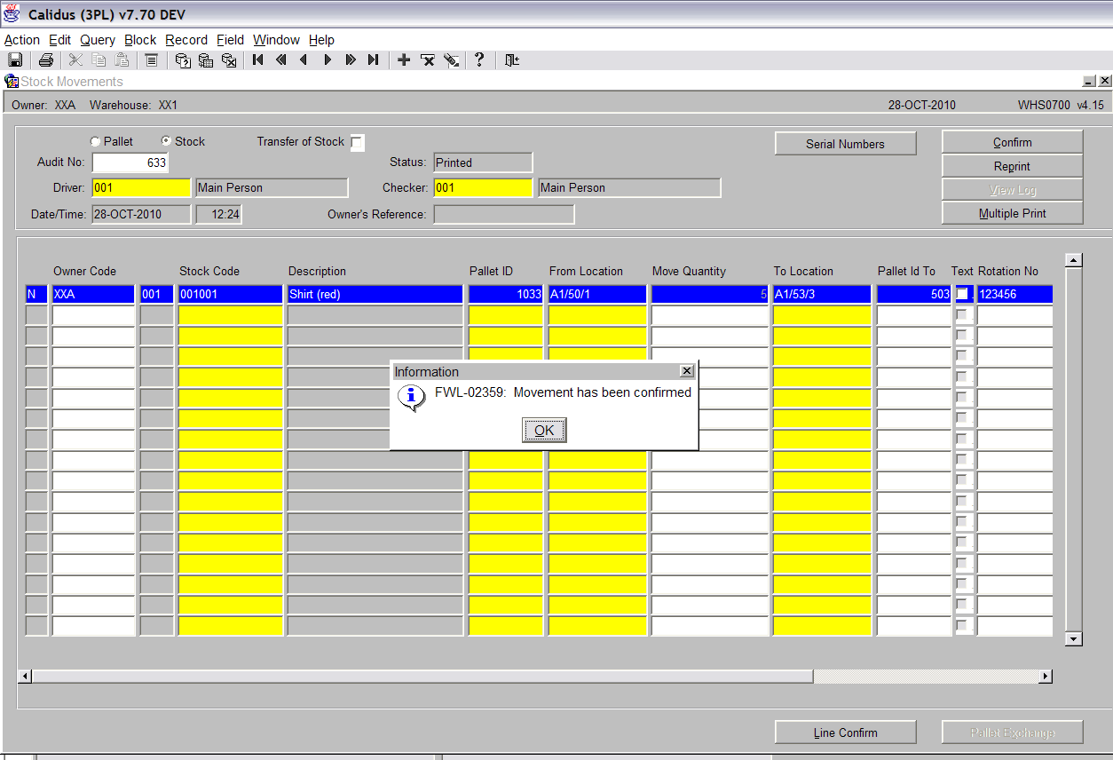The image size is (1113, 760).
Task: Click the next record arrow
Action: [x=328, y=59]
